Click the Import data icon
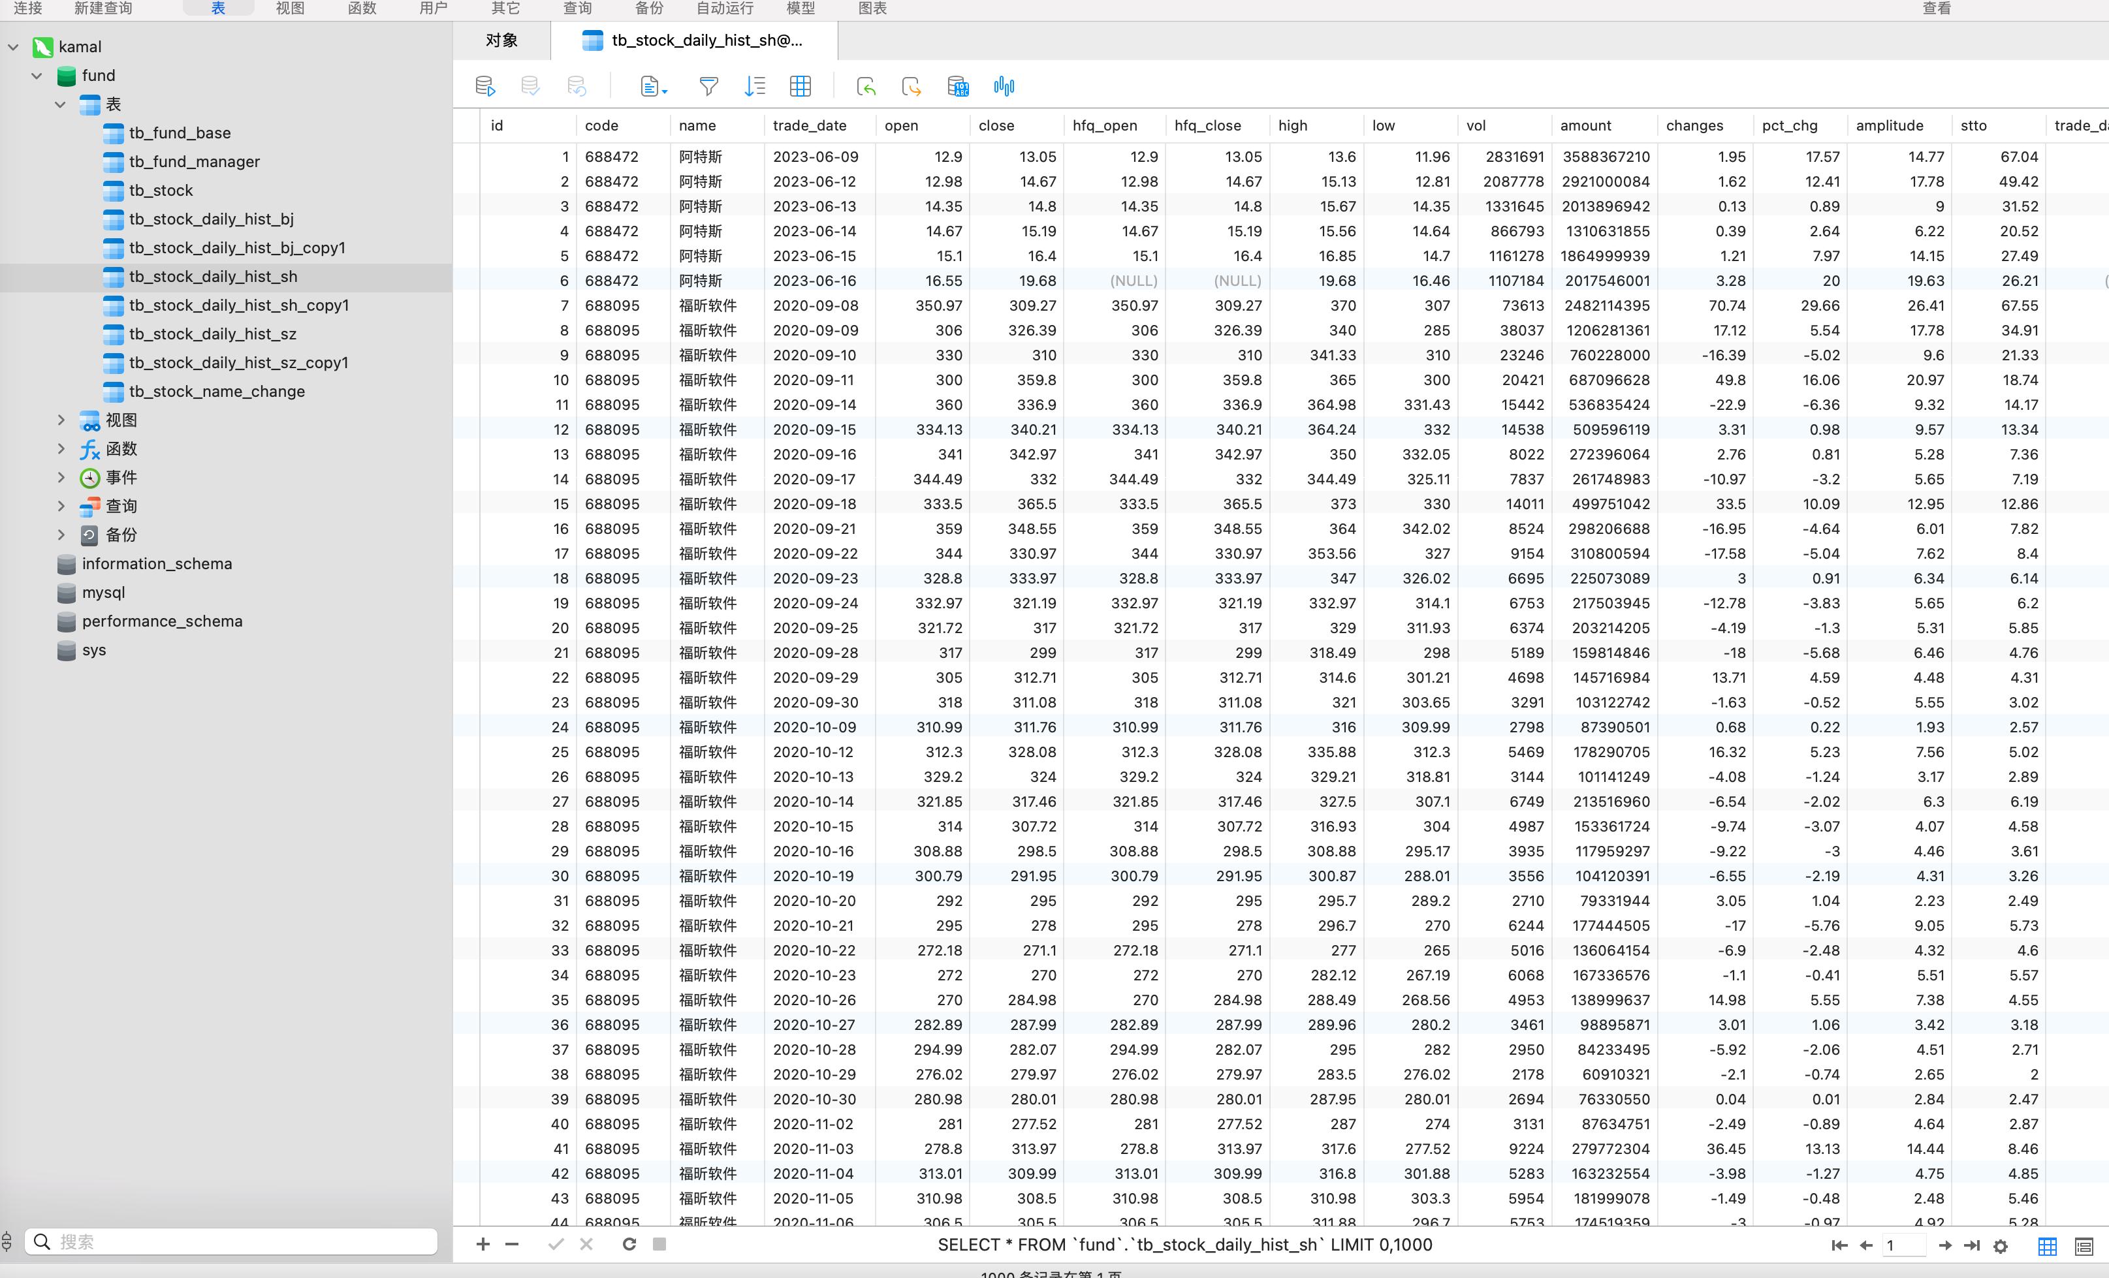Image resolution: width=2109 pixels, height=1278 pixels. (x=866, y=86)
